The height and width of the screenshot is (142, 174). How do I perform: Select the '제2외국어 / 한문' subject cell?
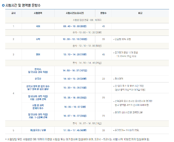[x=38, y=130]
